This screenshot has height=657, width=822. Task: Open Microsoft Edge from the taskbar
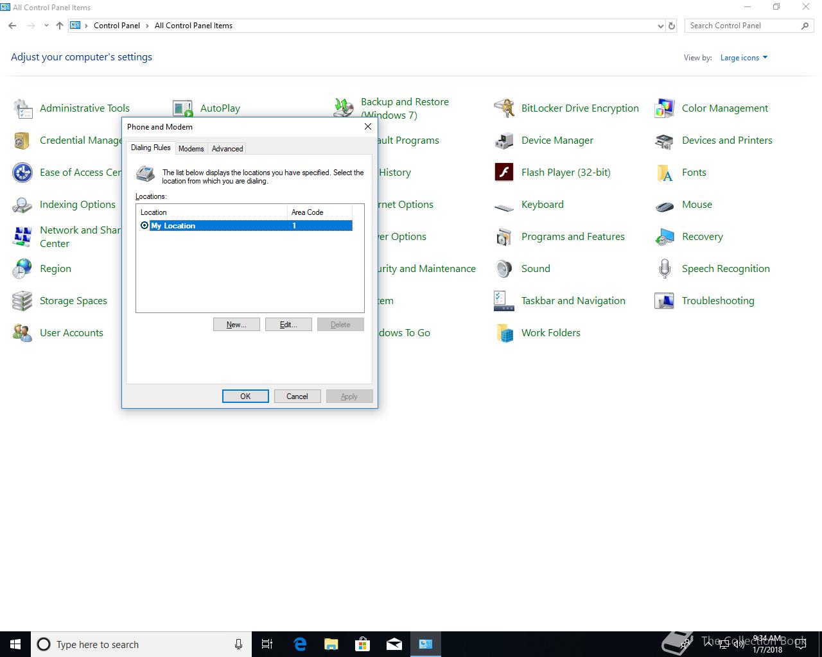pyautogui.click(x=300, y=644)
